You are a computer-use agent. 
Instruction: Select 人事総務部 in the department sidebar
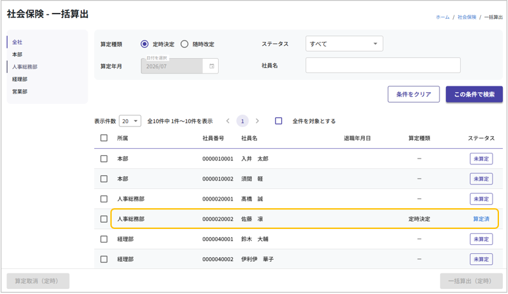(25, 67)
